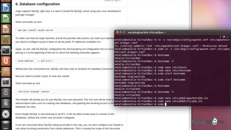Click the heading "6. Database configuration"
The width and height of the screenshot is (231, 130).
(38, 4)
